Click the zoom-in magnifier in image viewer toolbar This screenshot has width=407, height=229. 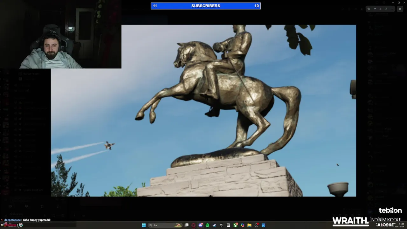click(369, 9)
